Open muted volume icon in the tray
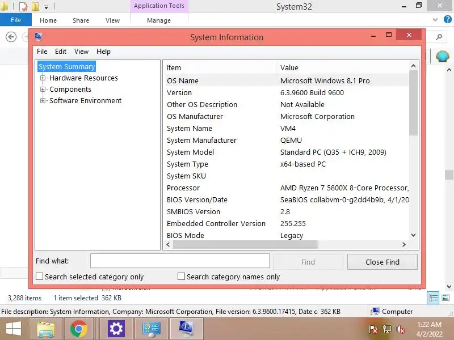This screenshot has height=340, width=454. click(401, 329)
